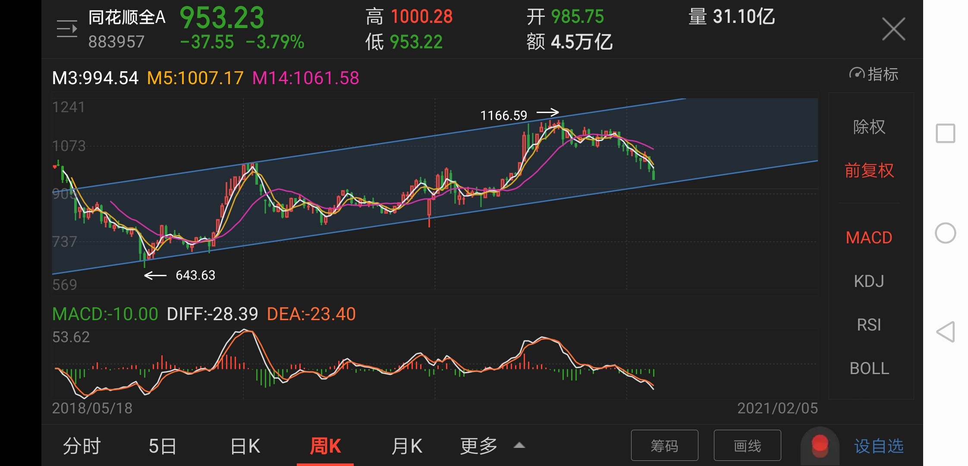Image resolution: width=968 pixels, height=466 pixels.
Task: Select 前复权 price adjustment mode
Action: click(x=869, y=170)
